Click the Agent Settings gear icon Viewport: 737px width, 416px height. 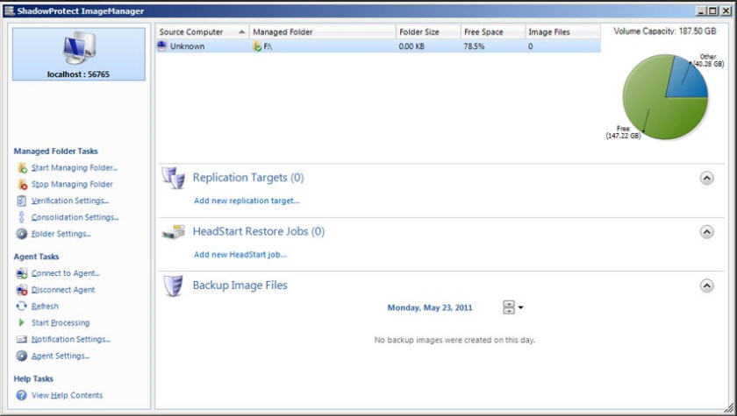22,356
